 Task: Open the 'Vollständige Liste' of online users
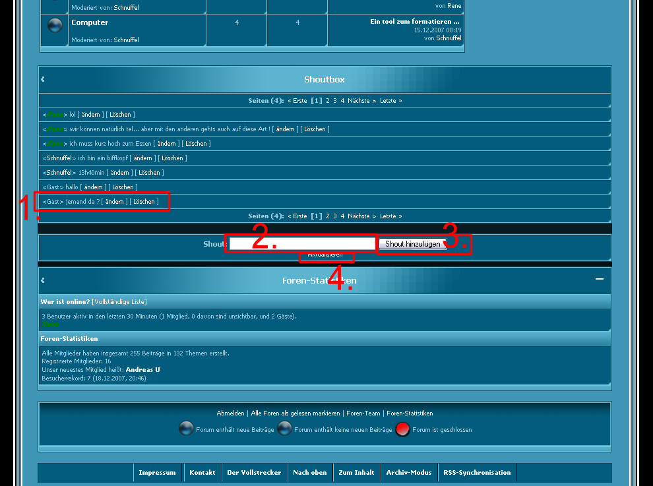[x=119, y=301]
